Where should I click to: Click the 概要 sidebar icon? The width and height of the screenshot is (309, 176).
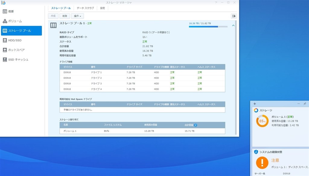[5, 11]
